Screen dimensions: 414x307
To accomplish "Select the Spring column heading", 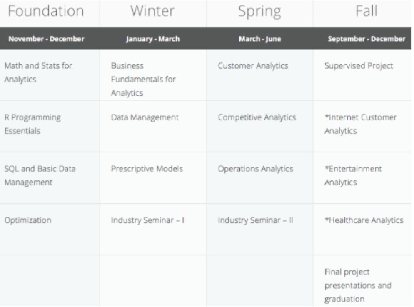I will (x=259, y=12).
